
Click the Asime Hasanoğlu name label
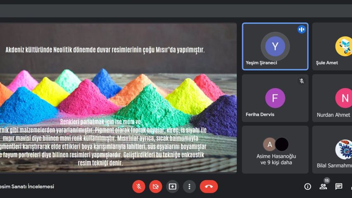pyautogui.click(x=276, y=156)
